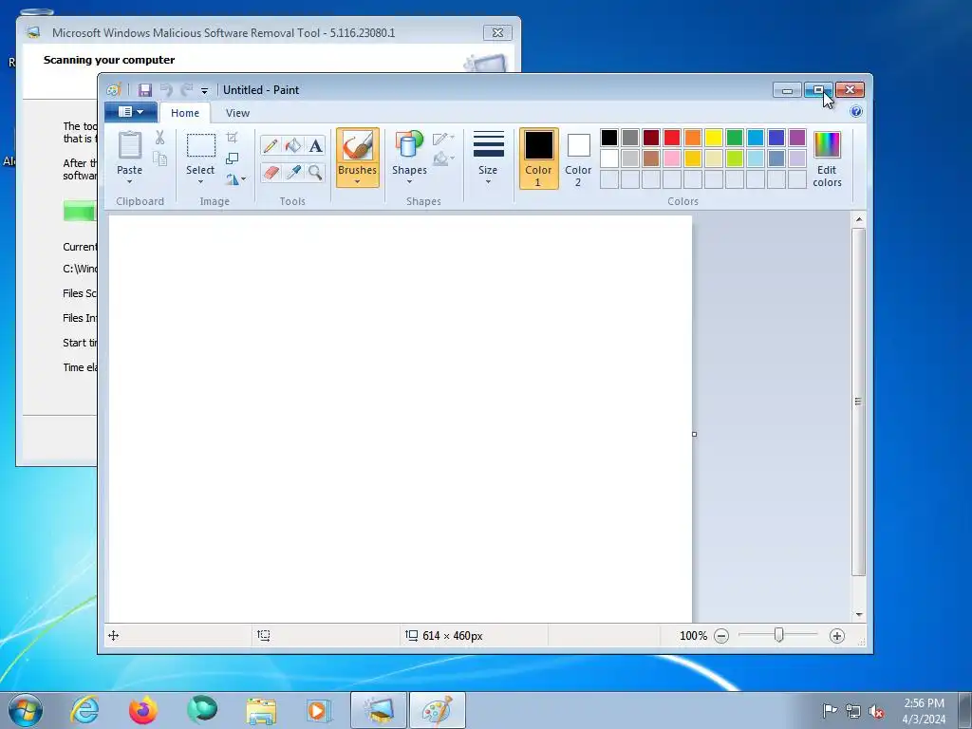Click the 100% zoom level text
972x729 pixels.
point(693,636)
